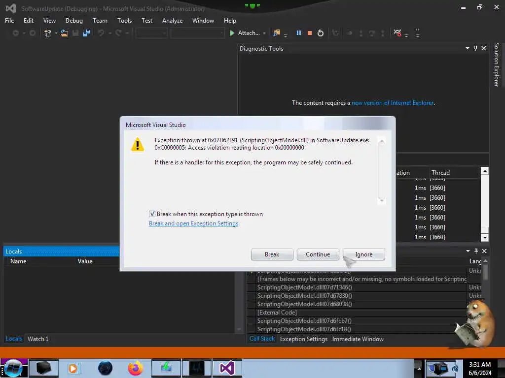Select the Call Stack tab
This screenshot has height=378, width=505.
click(262, 339)
